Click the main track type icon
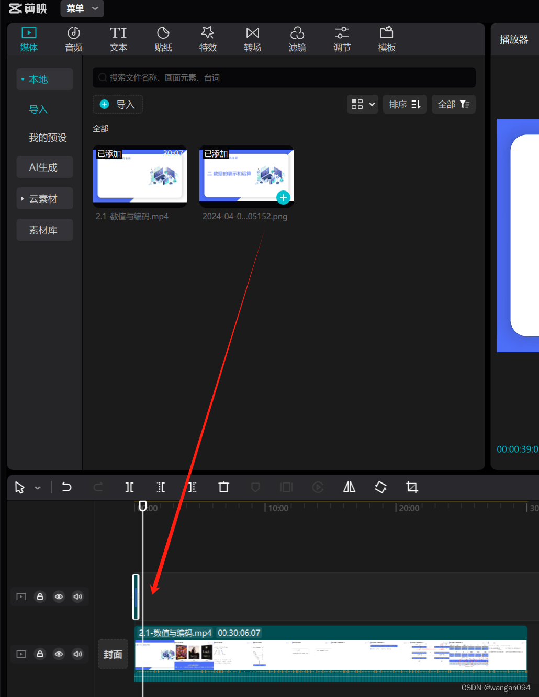Viewport: 539px width, 697px height. 21,654
